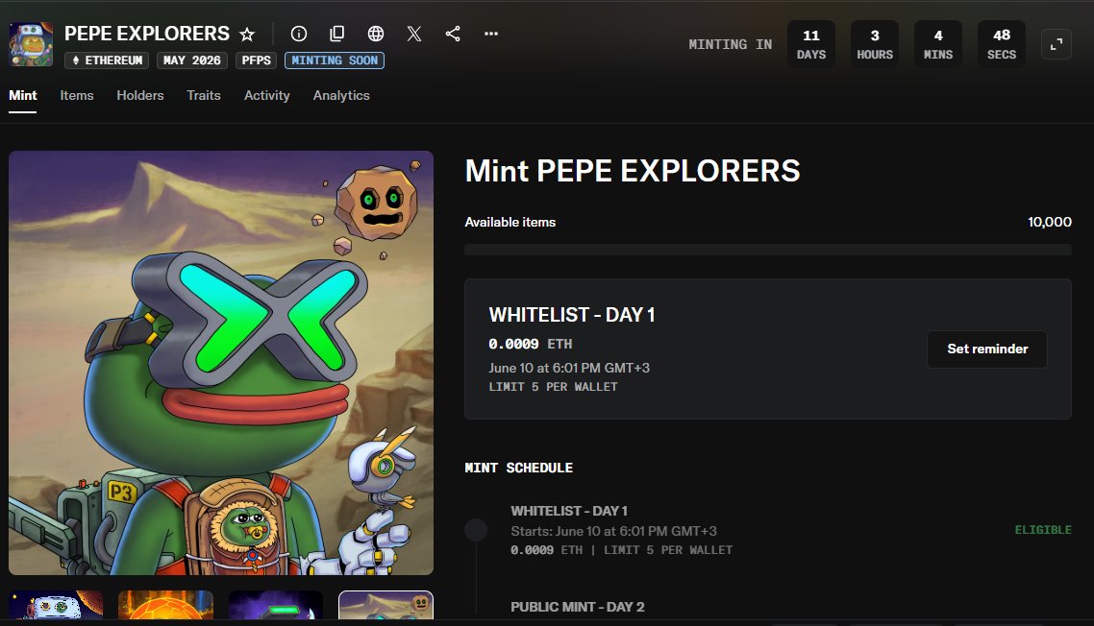Expand the countdown with the fullscreen icon
Image resolution: width=1094 pixels, height=626 pixels.
1057,44
